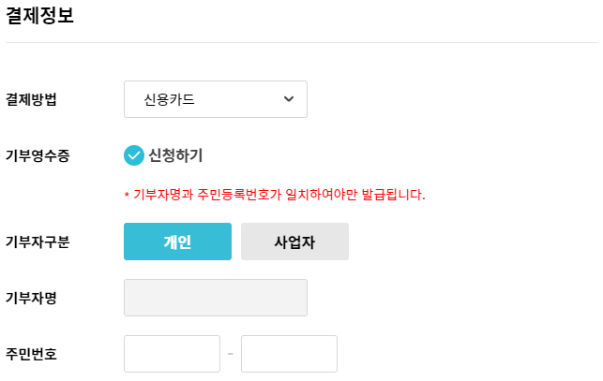Focus the 기부자명 input field
Image resolution: width=603 pixels, height=381 pixels.
click(215, 298)
